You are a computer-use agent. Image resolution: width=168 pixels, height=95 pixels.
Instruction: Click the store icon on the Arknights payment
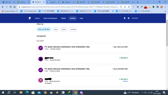(x=41, y=80)
